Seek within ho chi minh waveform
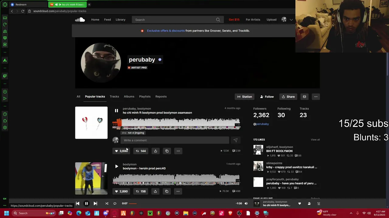The height and width of the screenshot is (218, 389). [x=176, y=124]
